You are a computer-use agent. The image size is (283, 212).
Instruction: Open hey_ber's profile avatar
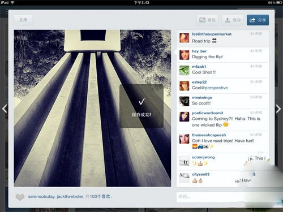(x=184, y=55)
